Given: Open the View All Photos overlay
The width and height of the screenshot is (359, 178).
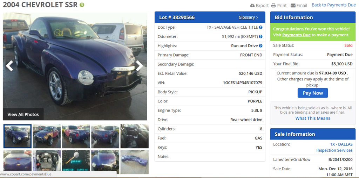Looking at the screenshot, I should coord(23,114).
